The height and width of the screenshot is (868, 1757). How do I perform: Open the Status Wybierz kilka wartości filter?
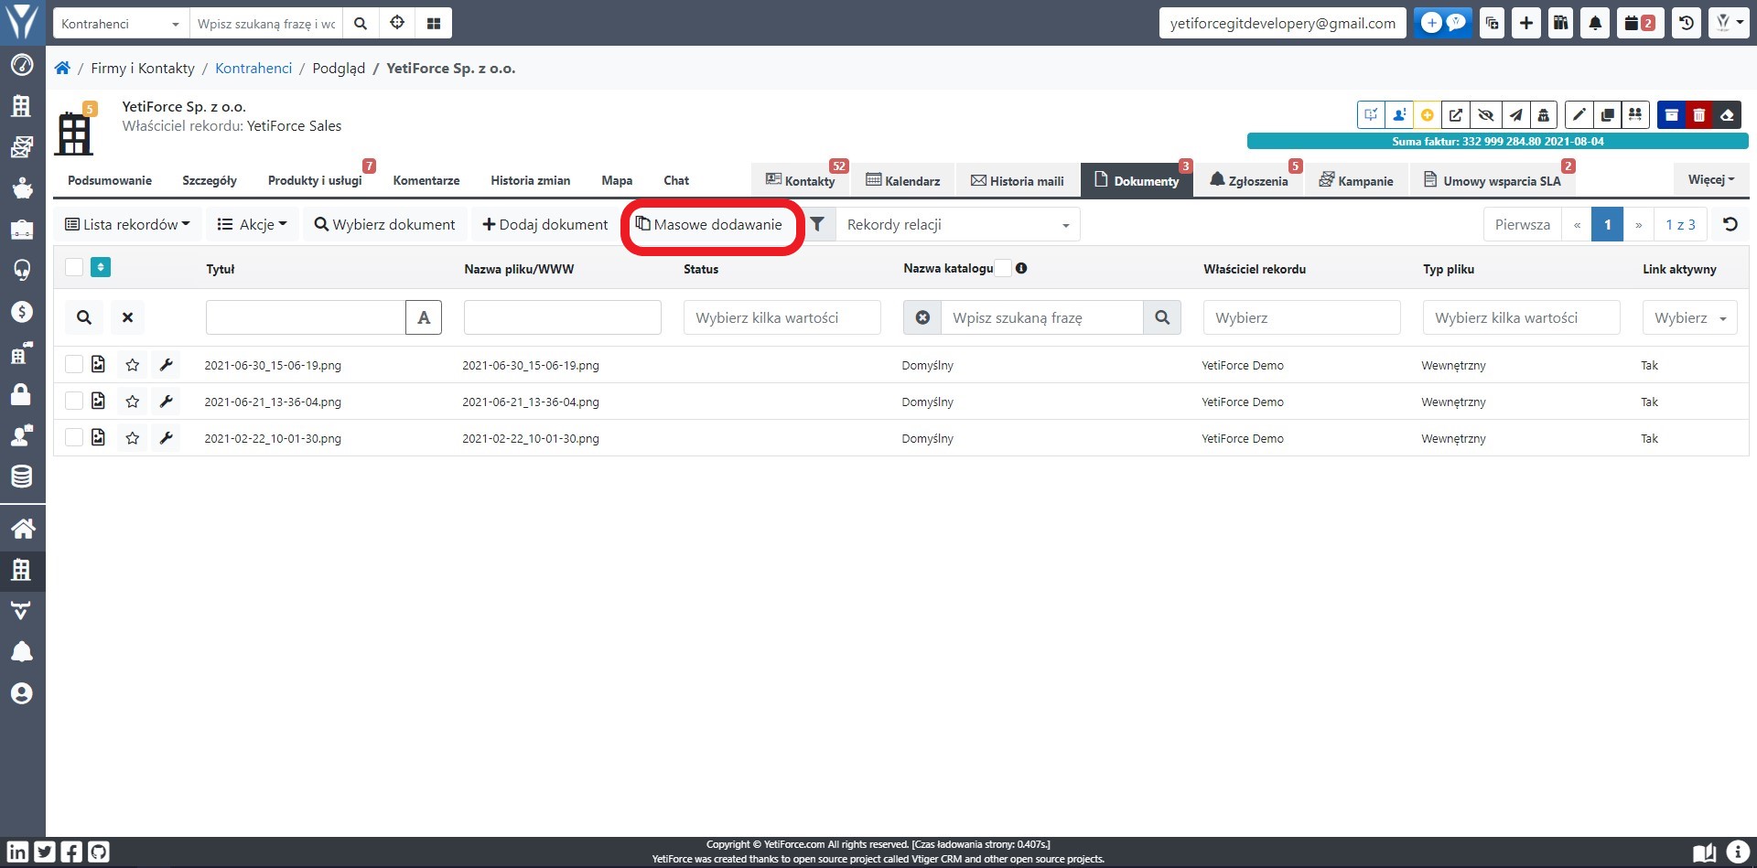click(x=782, y=317)
